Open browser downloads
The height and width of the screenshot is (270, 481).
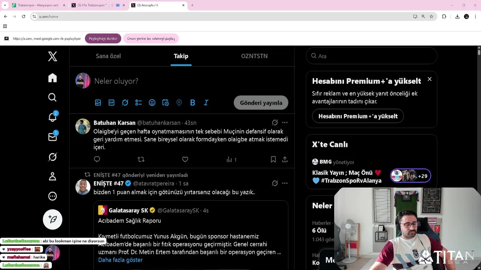(x=457, y=16)
